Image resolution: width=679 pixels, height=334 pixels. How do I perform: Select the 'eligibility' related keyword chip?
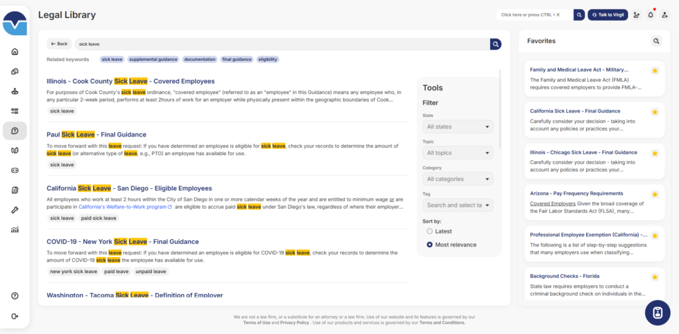coord(267,60)
